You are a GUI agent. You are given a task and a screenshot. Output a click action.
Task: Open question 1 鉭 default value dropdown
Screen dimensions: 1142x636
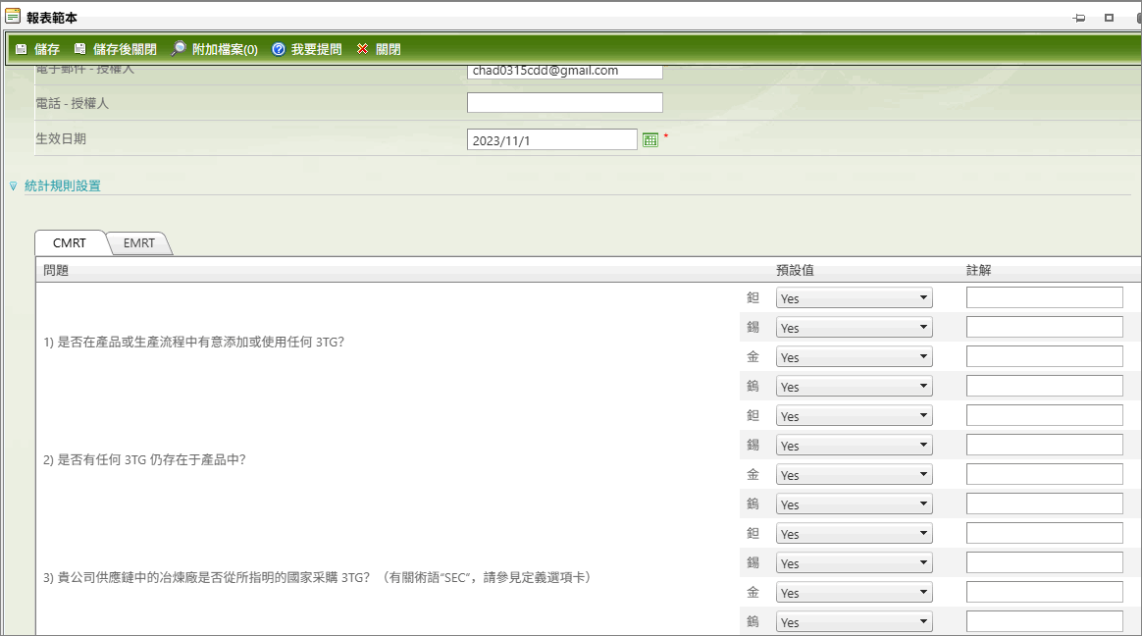click(x=854, y=298)
